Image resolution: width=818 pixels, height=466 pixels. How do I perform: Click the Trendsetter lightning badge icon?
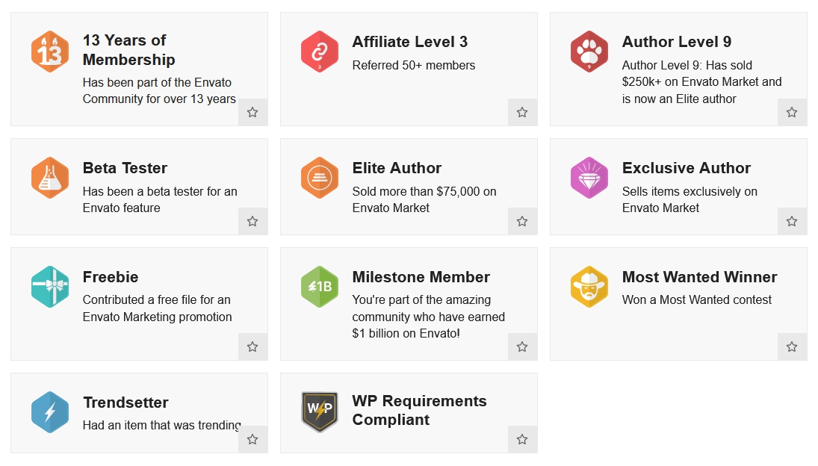tap(50, 412)
